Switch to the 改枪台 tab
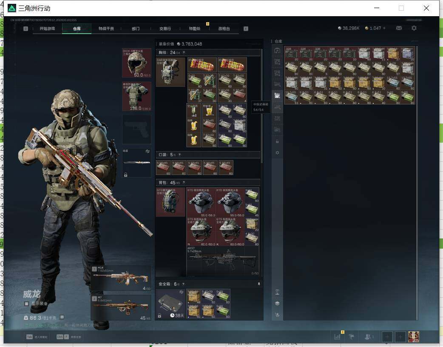443x347 pixels. tap(224, 29)
